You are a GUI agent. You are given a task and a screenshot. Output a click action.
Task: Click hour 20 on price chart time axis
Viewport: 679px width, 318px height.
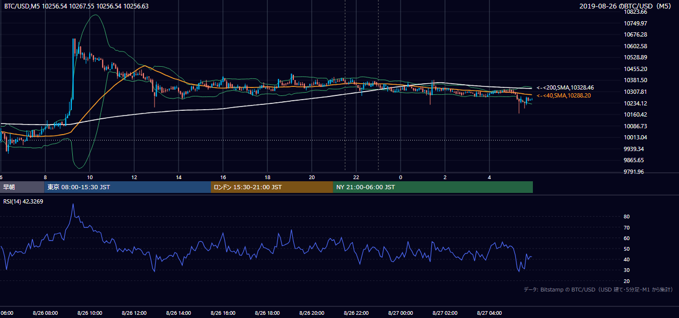(312, 178)
